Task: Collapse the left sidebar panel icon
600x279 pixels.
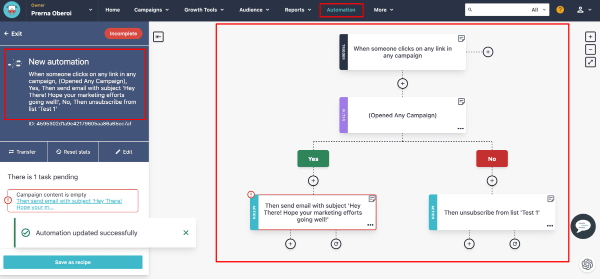Action: [x=158, y=37]
